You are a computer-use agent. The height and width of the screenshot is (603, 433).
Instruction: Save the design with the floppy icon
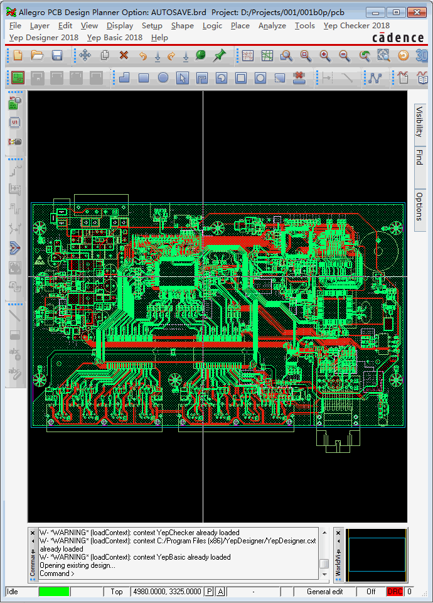coord(57,55)
